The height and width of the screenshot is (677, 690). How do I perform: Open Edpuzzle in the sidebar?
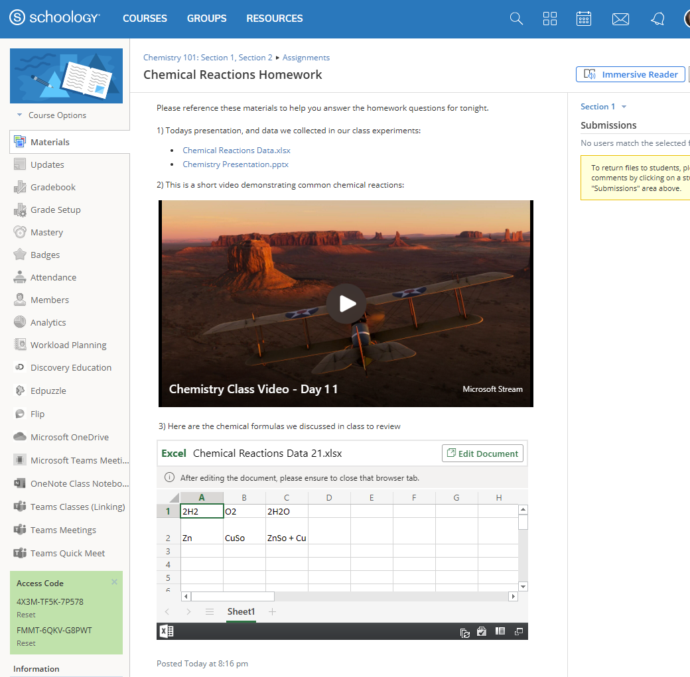coord(48,391)
